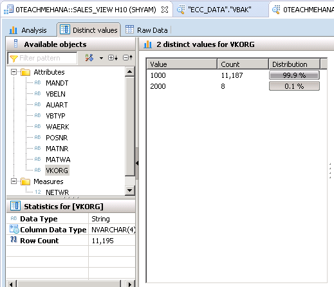This screenshot has height=287, width=334.
Task: Click the Row Count row in statistics
Action: point(71,241)
